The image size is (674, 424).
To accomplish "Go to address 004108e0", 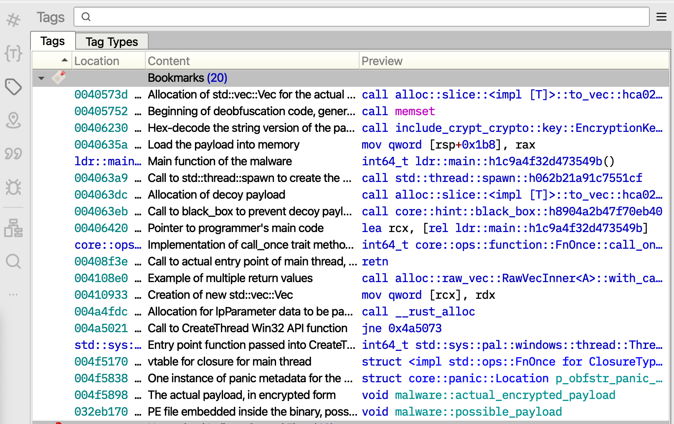I will coord(101,278).
